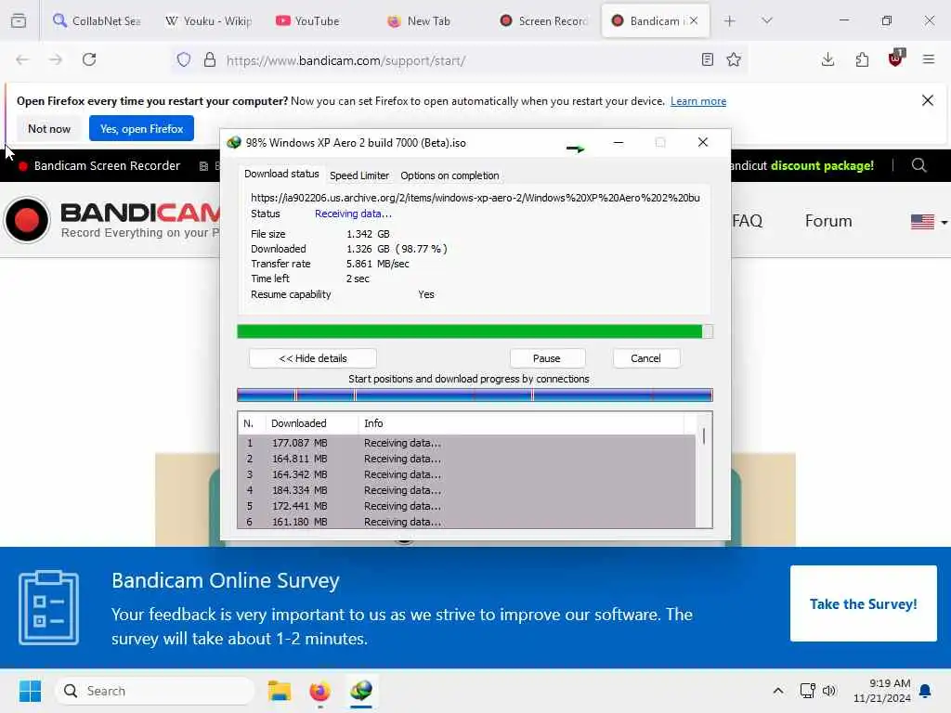Click the Not now button

point(49,128)
